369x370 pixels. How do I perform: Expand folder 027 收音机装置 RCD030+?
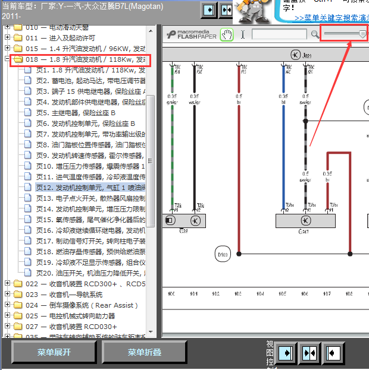[7, 326]
